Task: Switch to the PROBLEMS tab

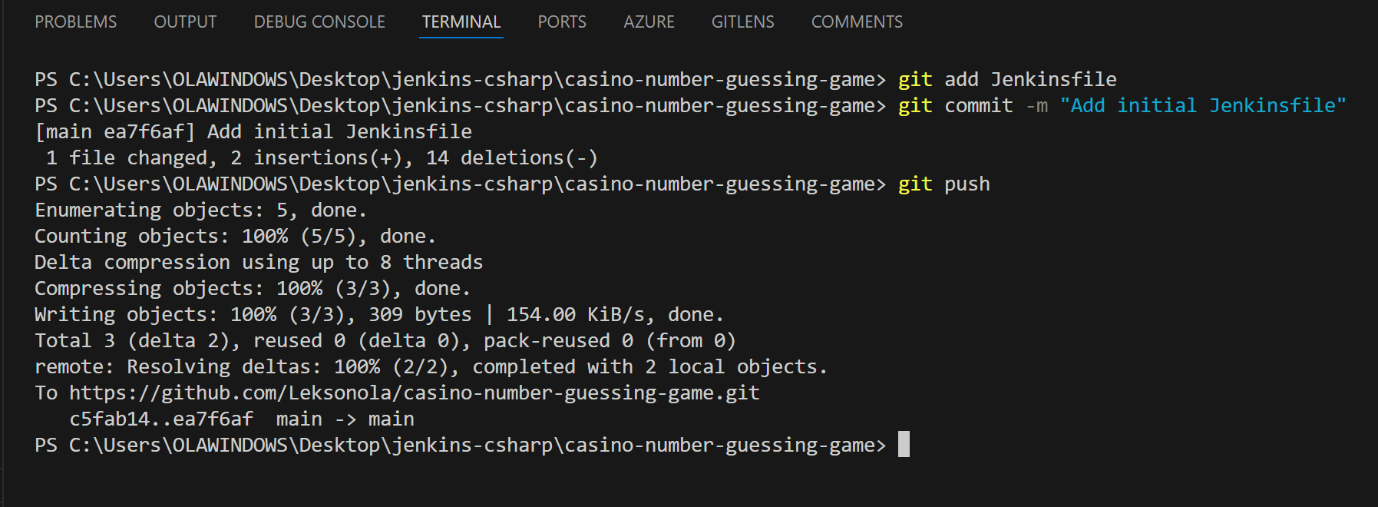Action: point(76,22)
